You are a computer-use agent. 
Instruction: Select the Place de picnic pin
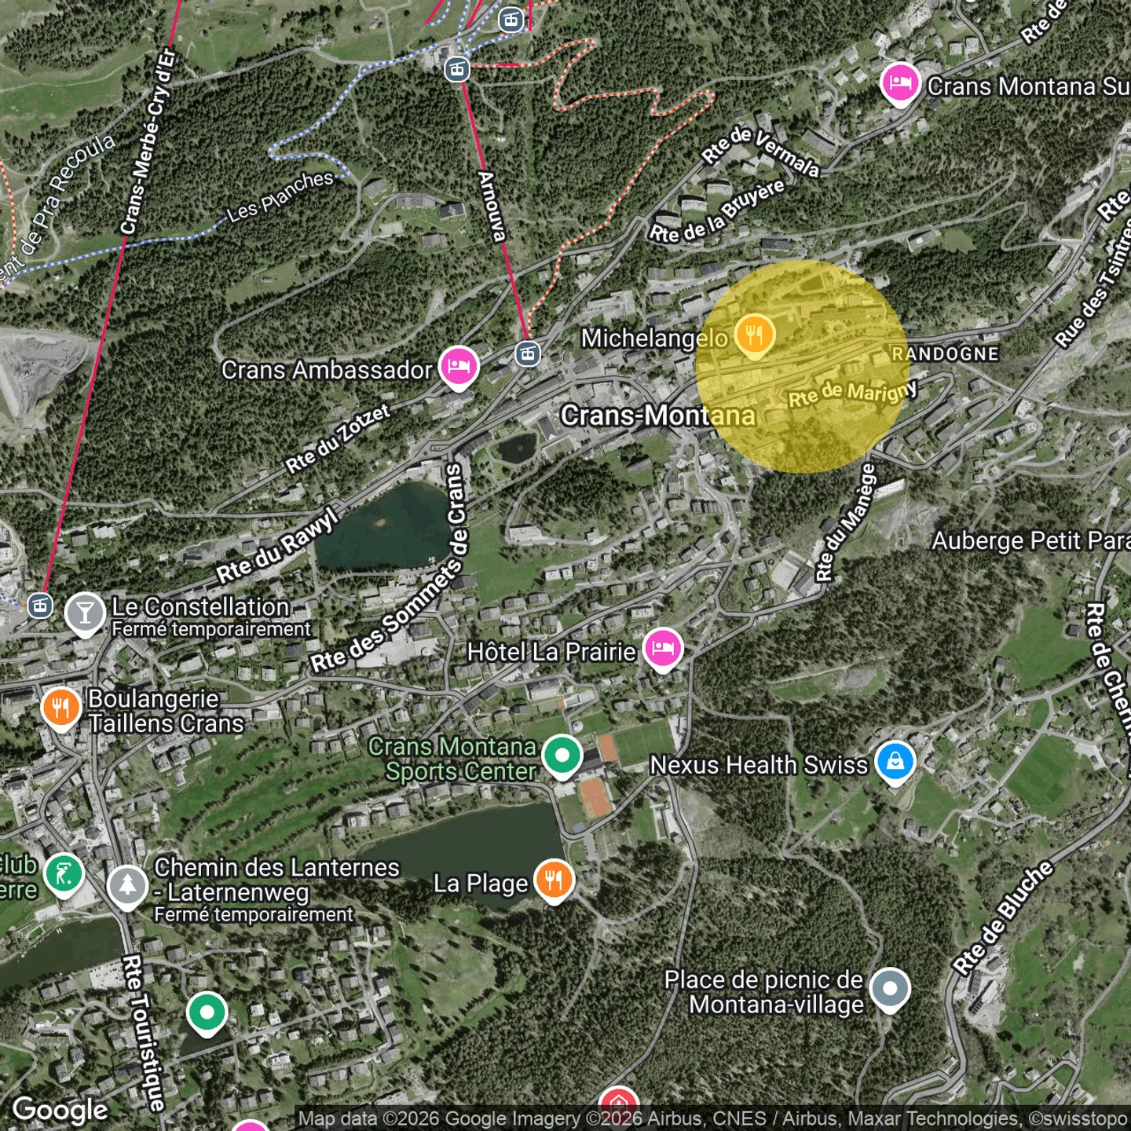pos(891,990)
